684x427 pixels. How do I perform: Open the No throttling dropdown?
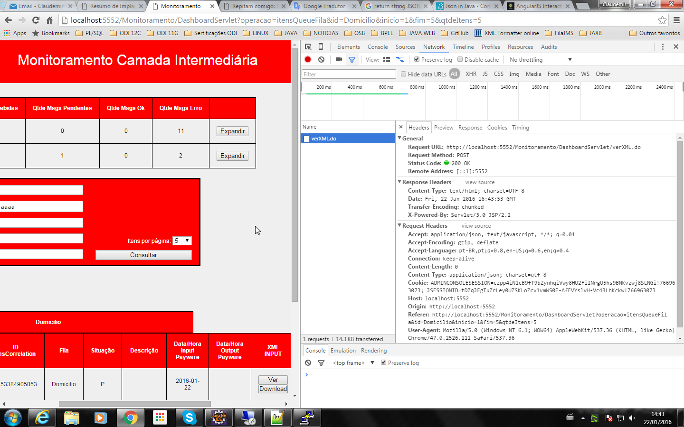pyautogui.click(x=541, y=59)
